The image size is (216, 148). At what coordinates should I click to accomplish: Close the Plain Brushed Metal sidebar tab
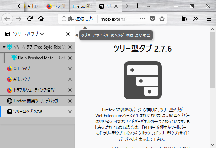[70, 58]
